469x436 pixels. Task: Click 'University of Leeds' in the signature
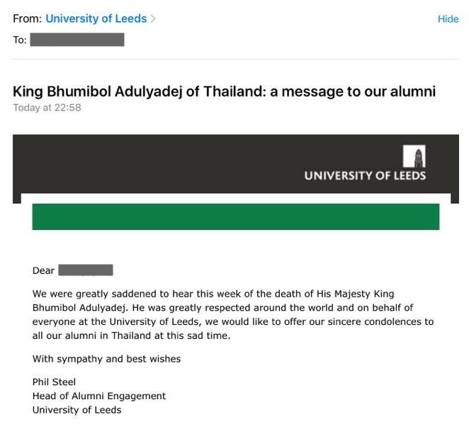click(77, 410)
